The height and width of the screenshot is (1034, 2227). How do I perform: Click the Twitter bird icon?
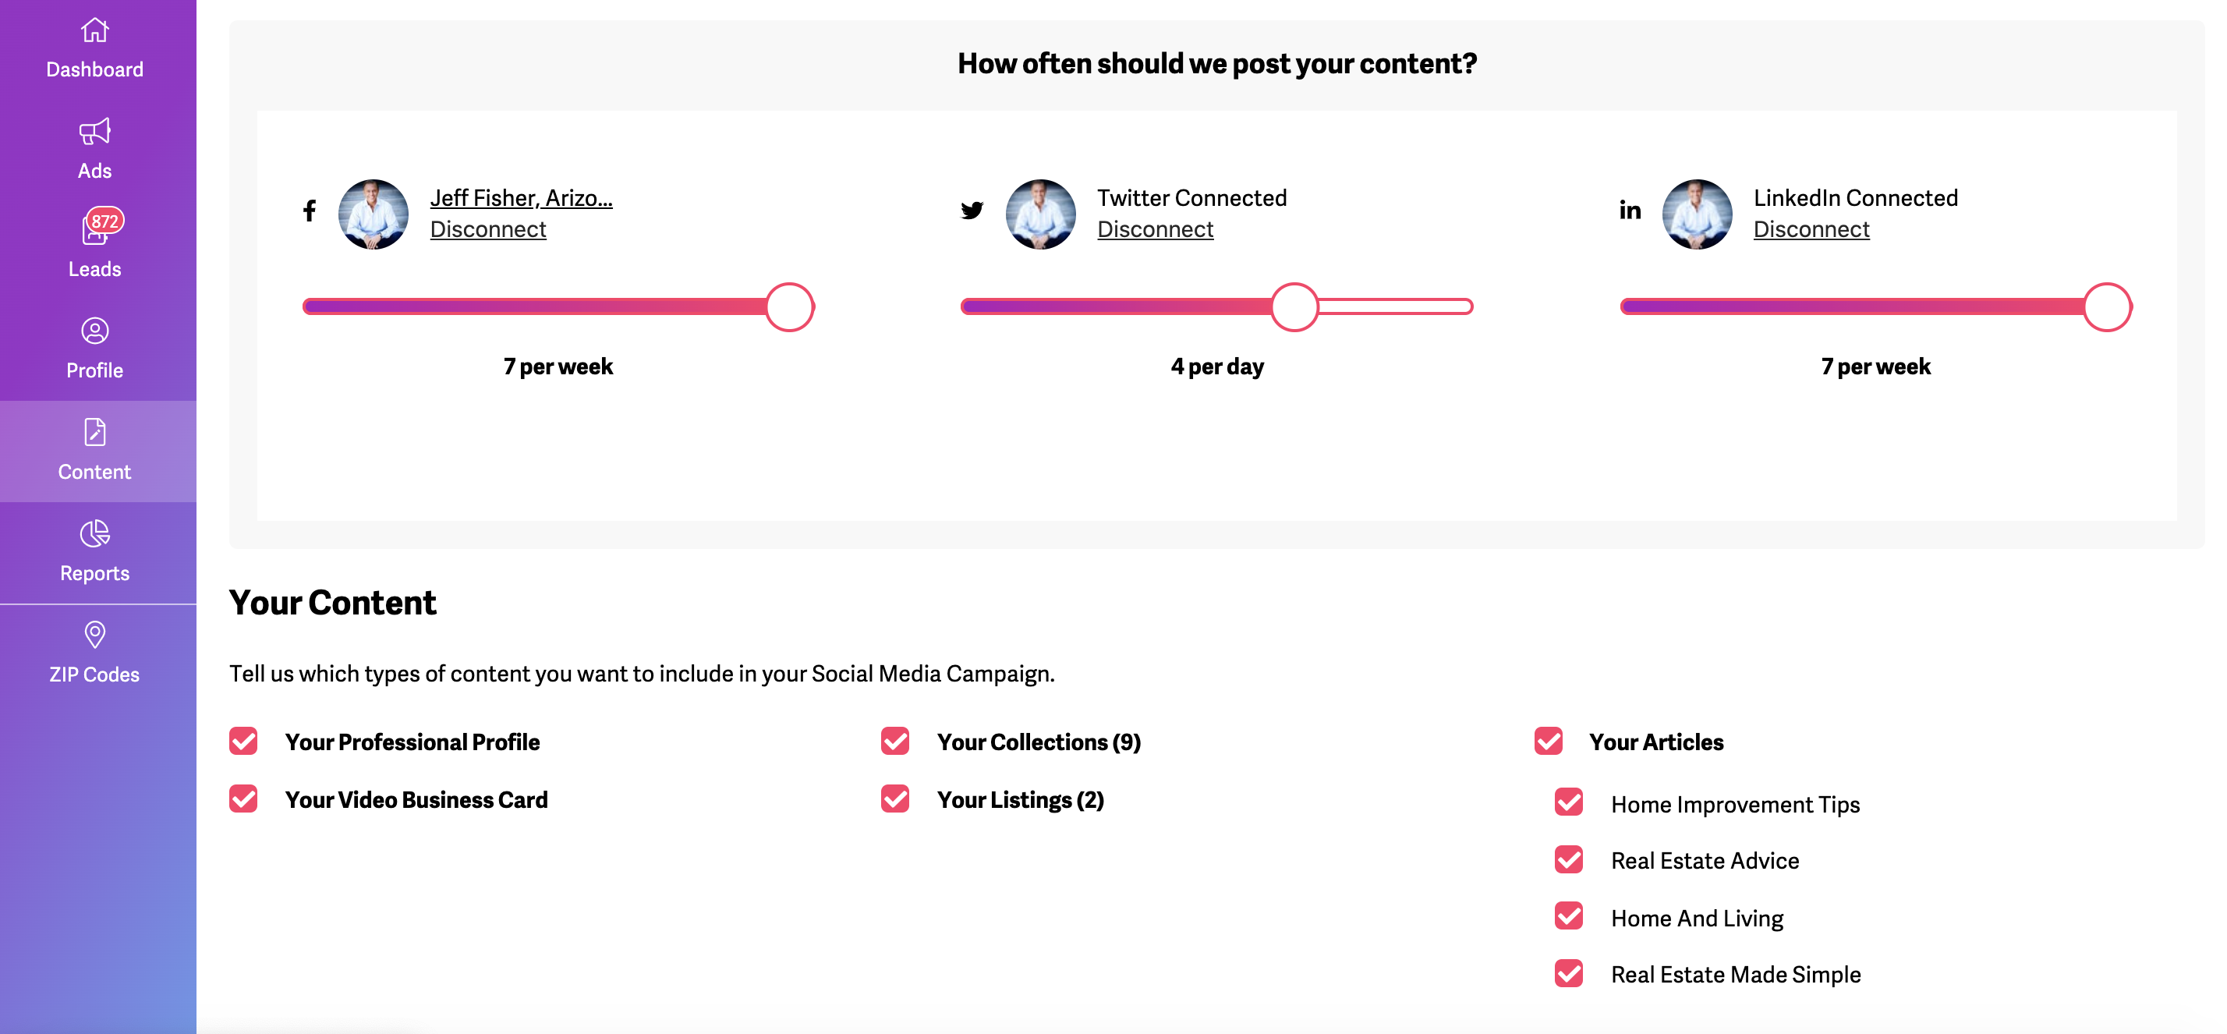pyautogui.click(x=972, y=211)
